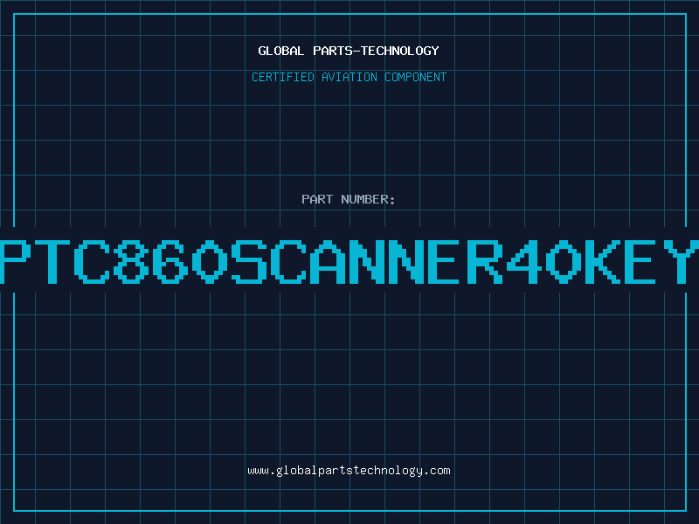Select the CERTIFIED AVIATION COMPONENT subtitle
The image size is (699, 524).
(x=349, y=77)
